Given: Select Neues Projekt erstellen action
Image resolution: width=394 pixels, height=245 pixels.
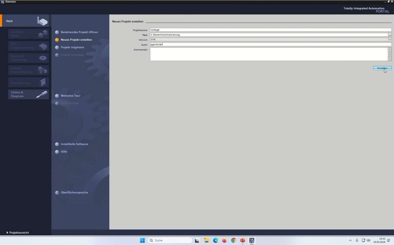Looking at the screenshot, I should pos(74,40).
